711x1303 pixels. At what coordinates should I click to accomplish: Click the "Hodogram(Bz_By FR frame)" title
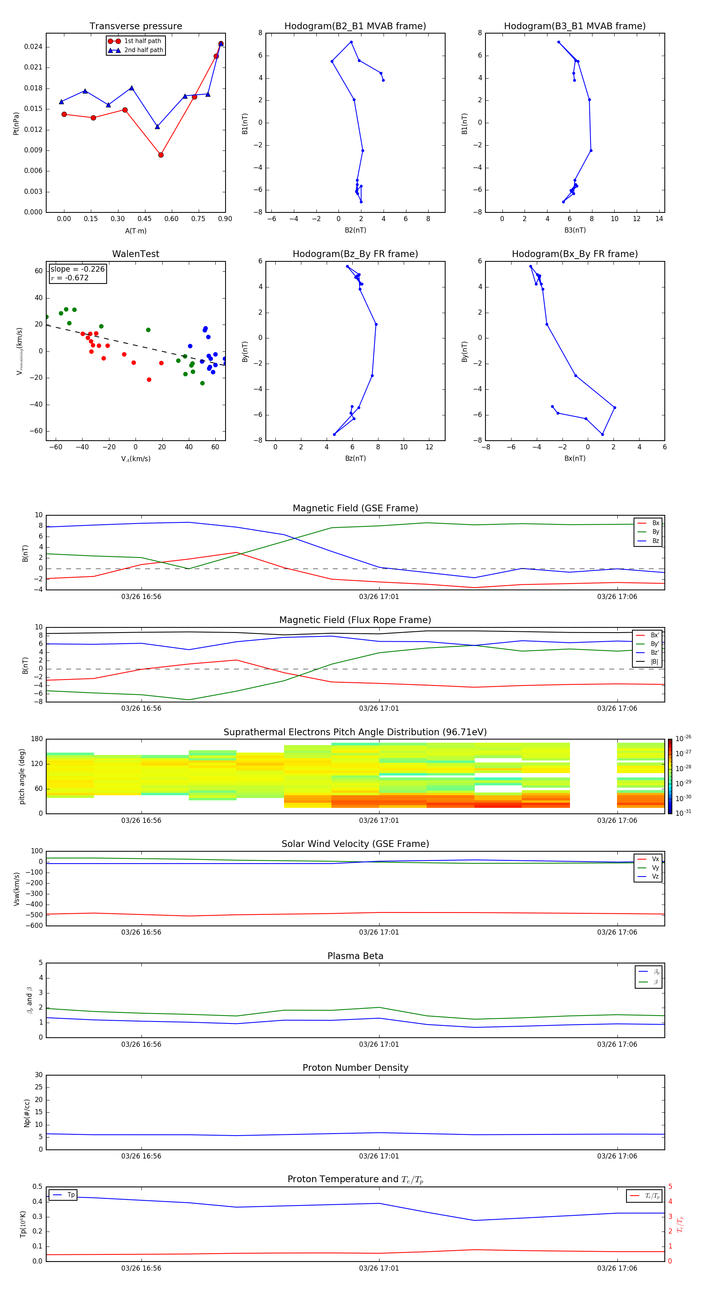(x=355, y=254)
